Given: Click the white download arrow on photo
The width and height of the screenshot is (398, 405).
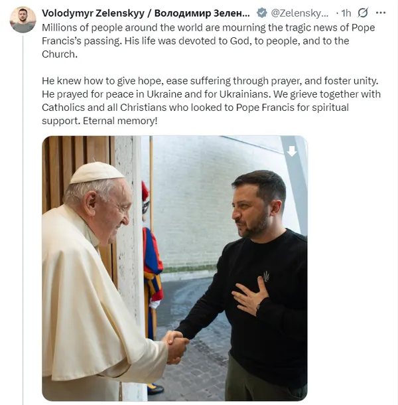Looking at the screenshot, I should tap(292, 151).
